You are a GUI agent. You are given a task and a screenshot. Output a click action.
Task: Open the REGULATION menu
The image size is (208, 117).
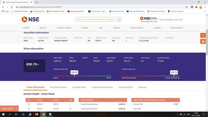point(137,28)
